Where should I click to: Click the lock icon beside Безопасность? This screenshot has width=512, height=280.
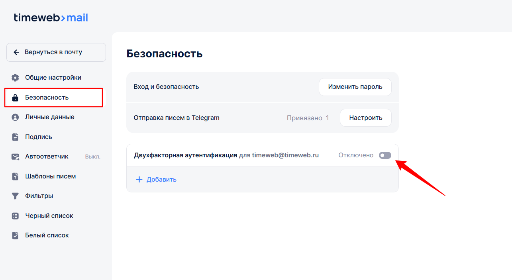pos(15,98)
